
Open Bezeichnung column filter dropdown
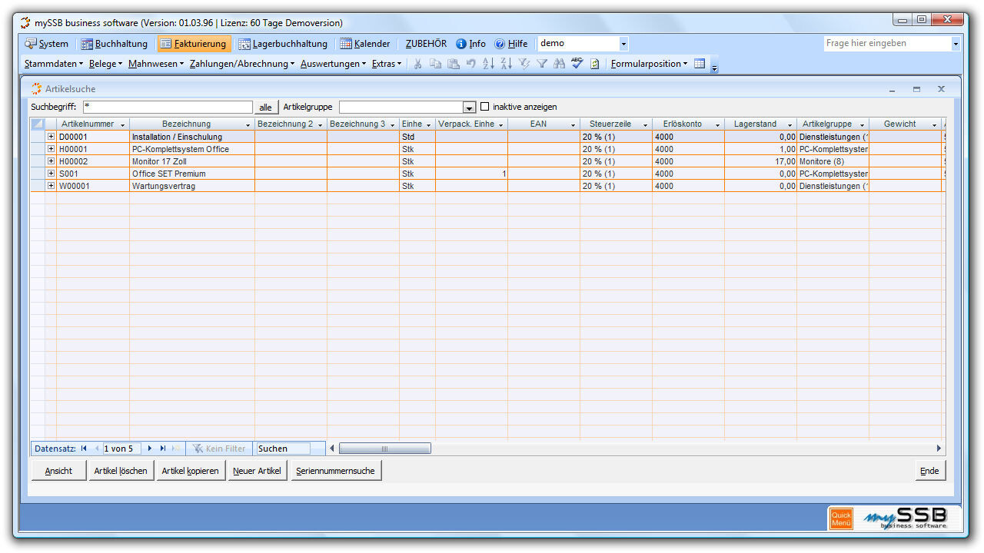click(248, 124)
